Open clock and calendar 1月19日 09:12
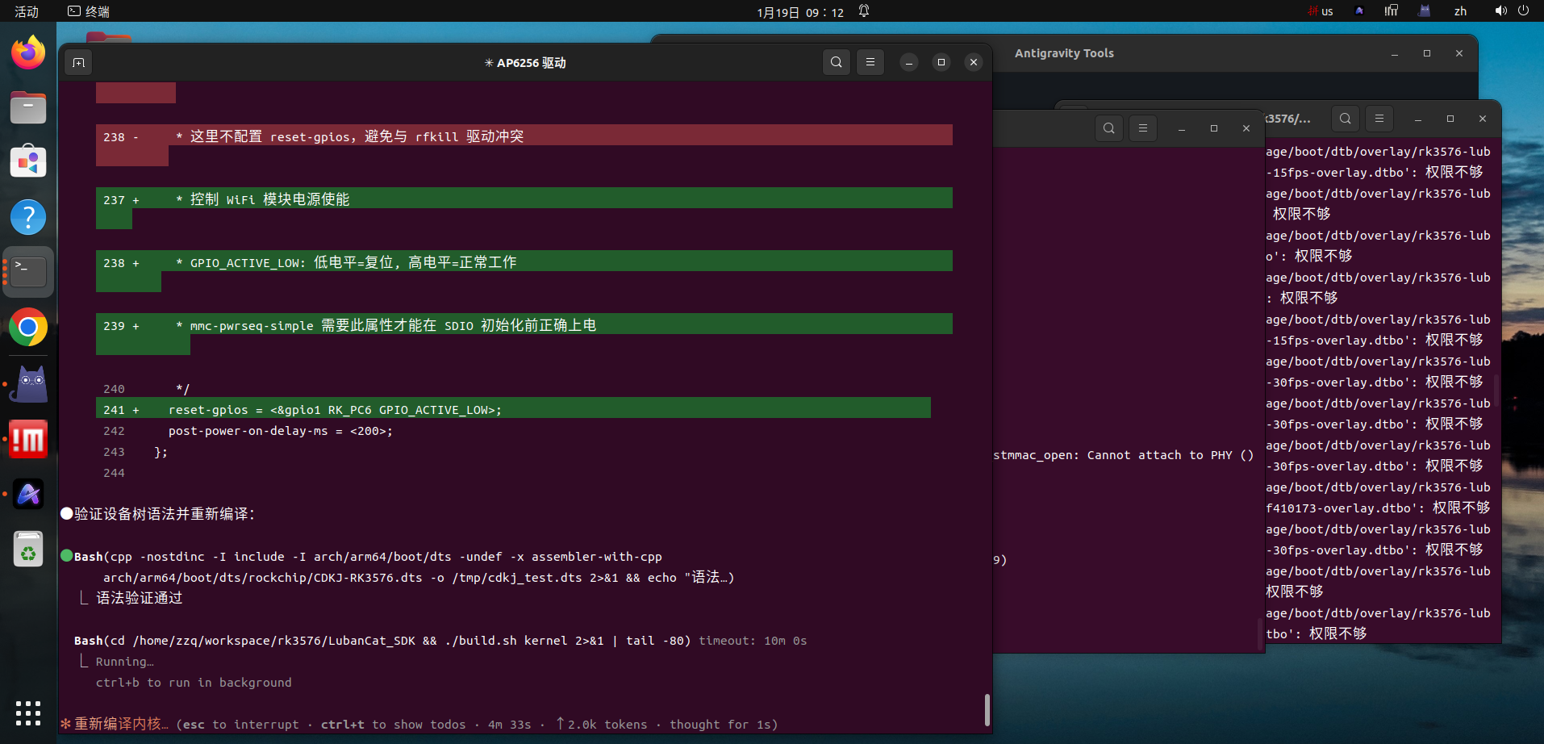Viewport: 1544px width, 744px height. pos(800,12)
